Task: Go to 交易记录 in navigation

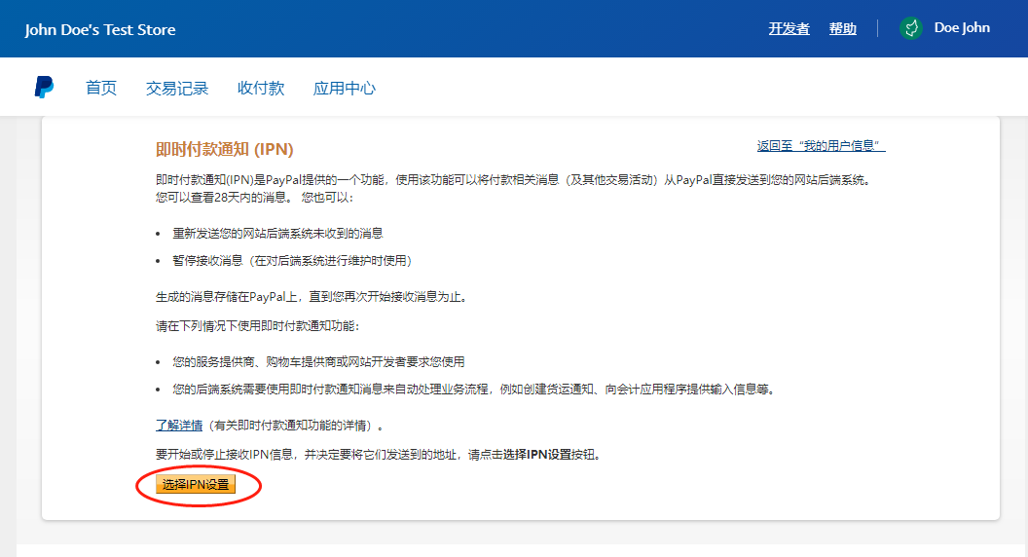Action: click(177, 88)
